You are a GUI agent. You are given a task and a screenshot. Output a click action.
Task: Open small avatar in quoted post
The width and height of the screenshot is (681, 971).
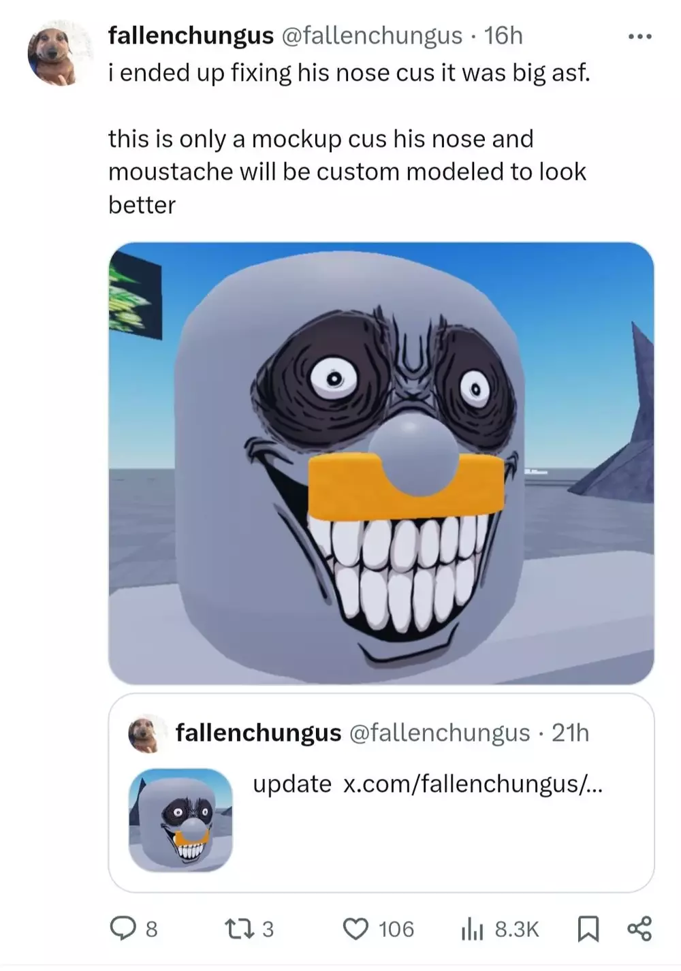146,733
